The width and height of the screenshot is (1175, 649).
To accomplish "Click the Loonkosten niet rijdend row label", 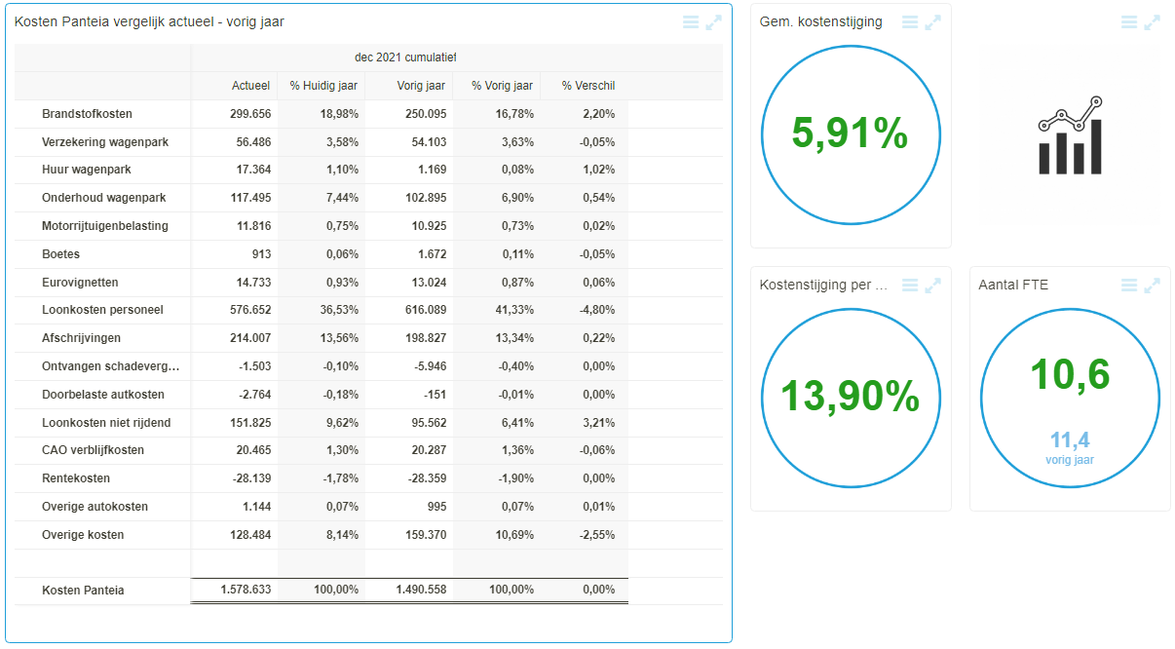I will (x=106, y=423).
